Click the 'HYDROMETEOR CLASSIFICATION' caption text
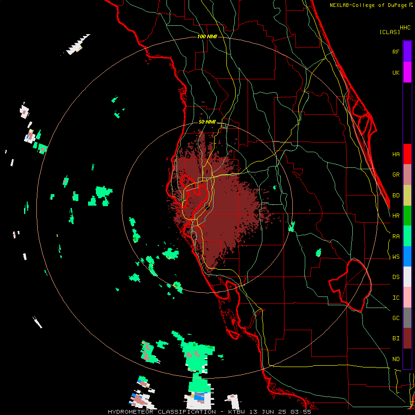415x415 pixels. 162,412
